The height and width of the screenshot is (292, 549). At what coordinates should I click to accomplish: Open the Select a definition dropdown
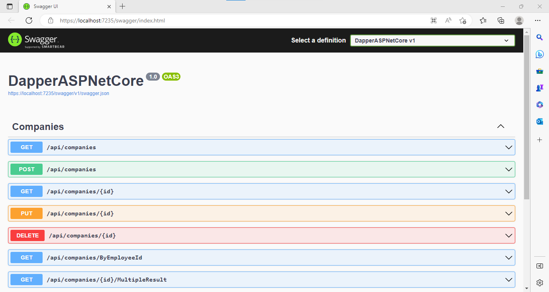[x=432, y=41]
